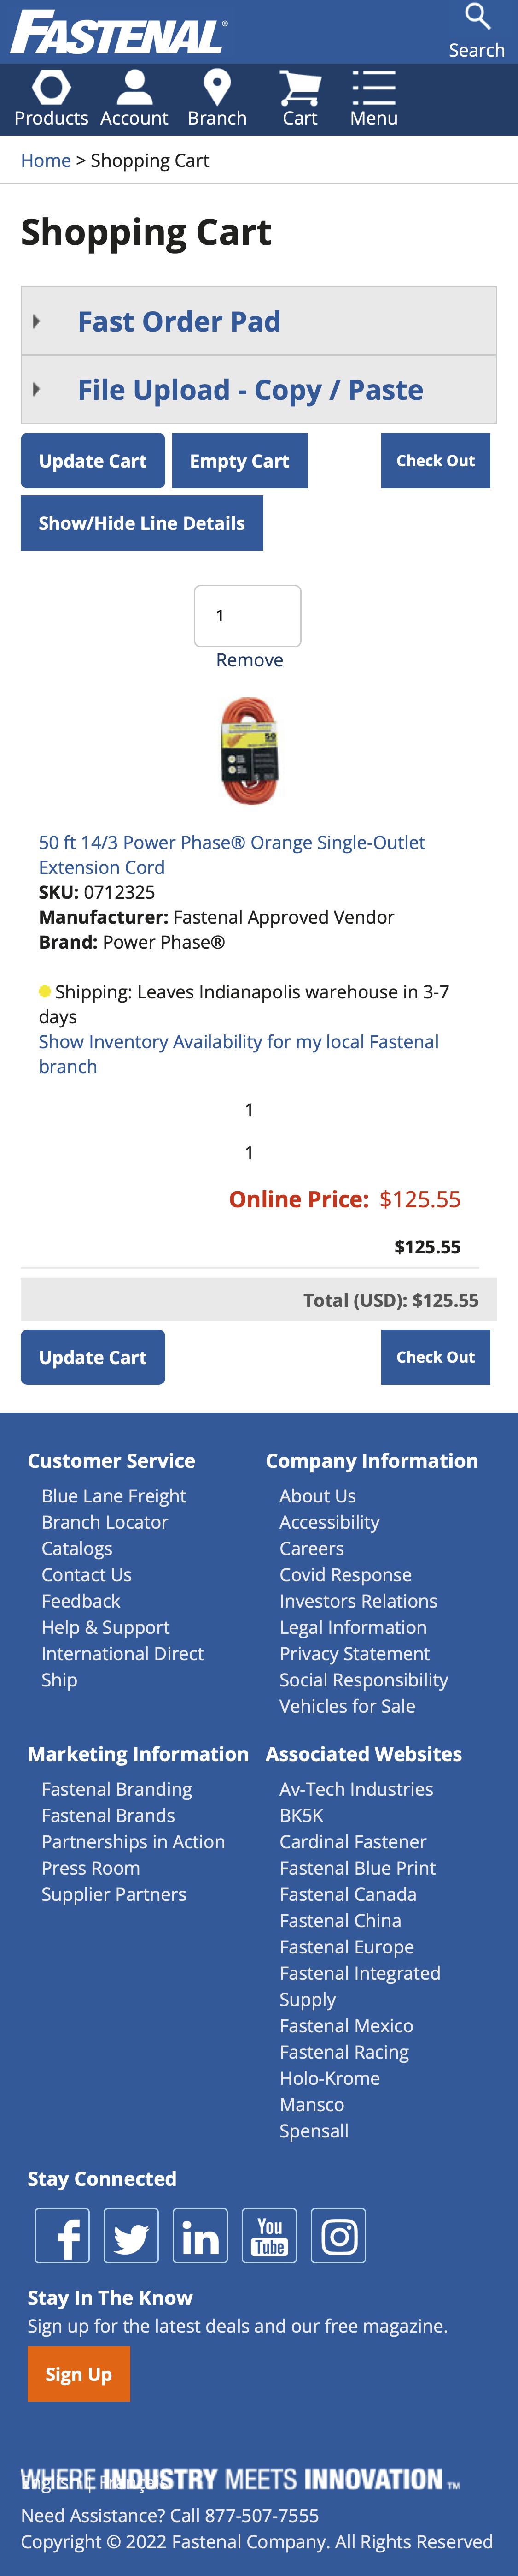Open the YouTube social icon

269,2235
